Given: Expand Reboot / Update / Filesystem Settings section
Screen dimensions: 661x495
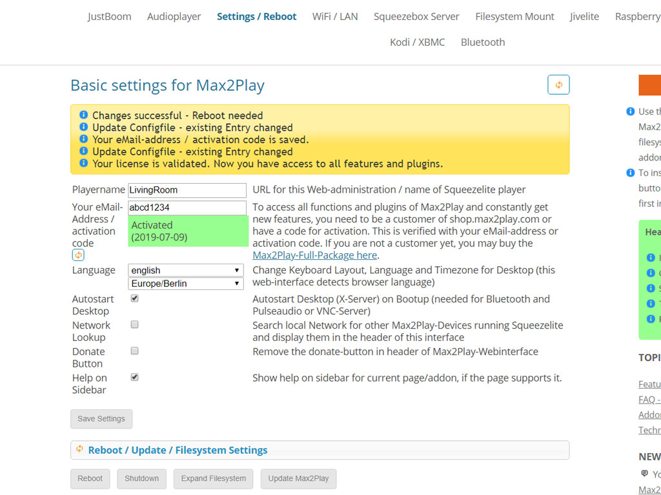Looking at the screenshot, I should [320, 450].
